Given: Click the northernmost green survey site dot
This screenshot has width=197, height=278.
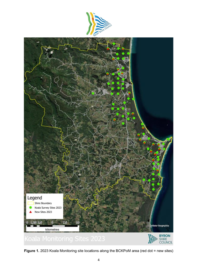Looking at the screenshot, I should pyautogui.click(x=114, y=44).
